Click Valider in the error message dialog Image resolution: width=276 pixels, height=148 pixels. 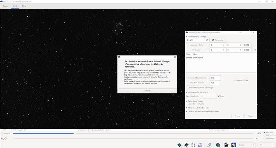pos(147,91)
